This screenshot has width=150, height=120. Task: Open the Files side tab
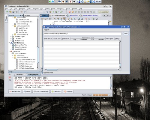point(6,18)
